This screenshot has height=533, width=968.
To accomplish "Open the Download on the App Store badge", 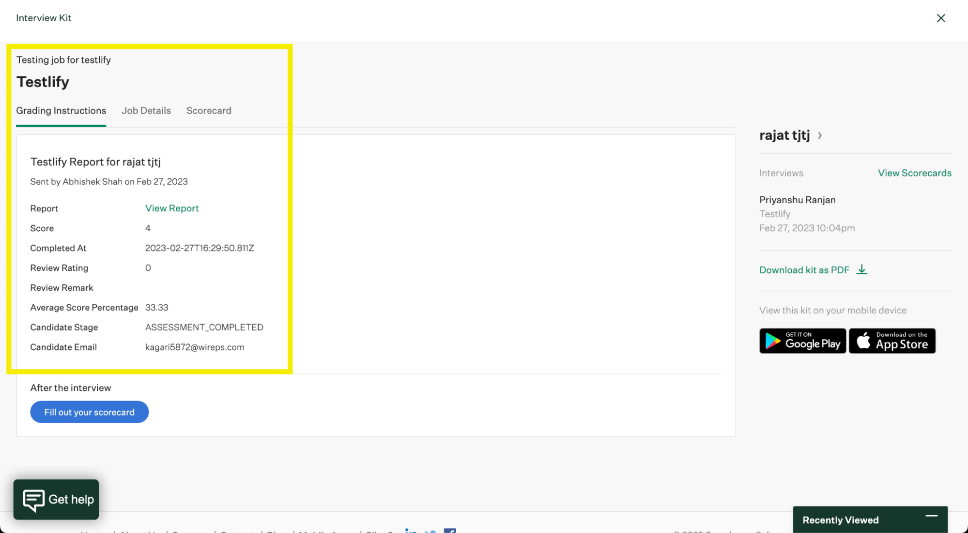I will click(x=892, y=341).
